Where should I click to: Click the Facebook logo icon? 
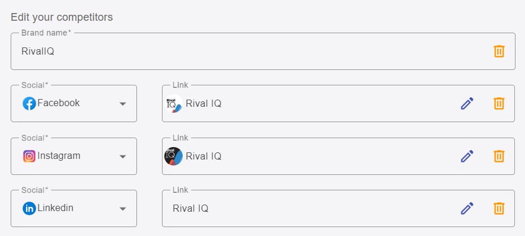tap(29, 103)
